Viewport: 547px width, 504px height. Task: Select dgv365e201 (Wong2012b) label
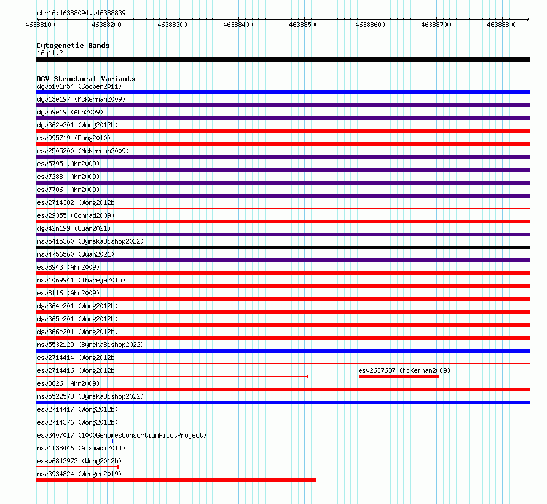tap(77, 319)
